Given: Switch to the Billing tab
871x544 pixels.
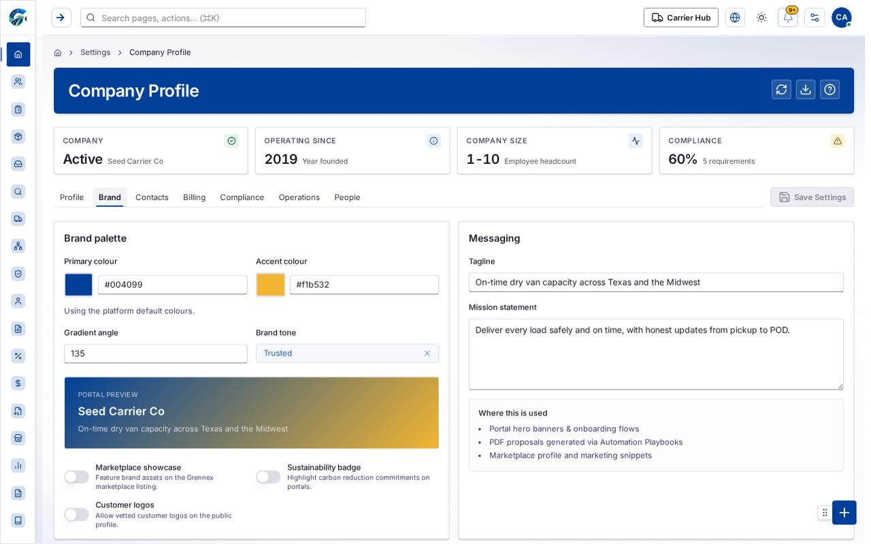Looking at the screenshot, I should [194, 197].
